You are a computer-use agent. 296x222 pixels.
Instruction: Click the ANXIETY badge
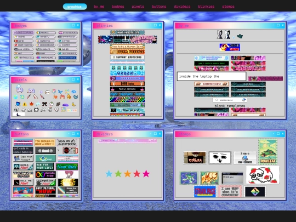coord(45,37)
